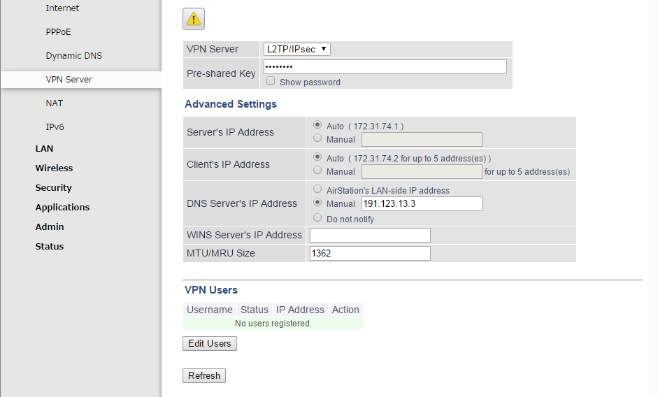Click the yellow warning triangle icon
This screenshot has height=397, width=658.
(194, 19)
